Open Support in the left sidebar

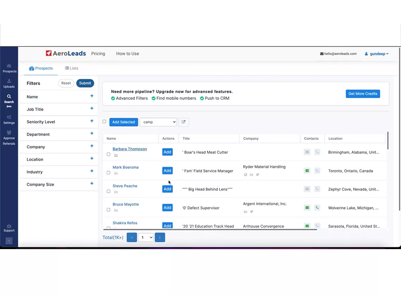click(9, 228)
